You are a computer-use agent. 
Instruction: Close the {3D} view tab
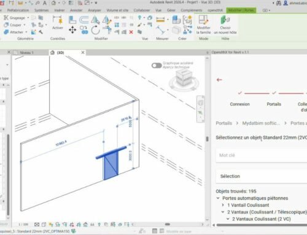pyautogui.click(x=83, y=53)
